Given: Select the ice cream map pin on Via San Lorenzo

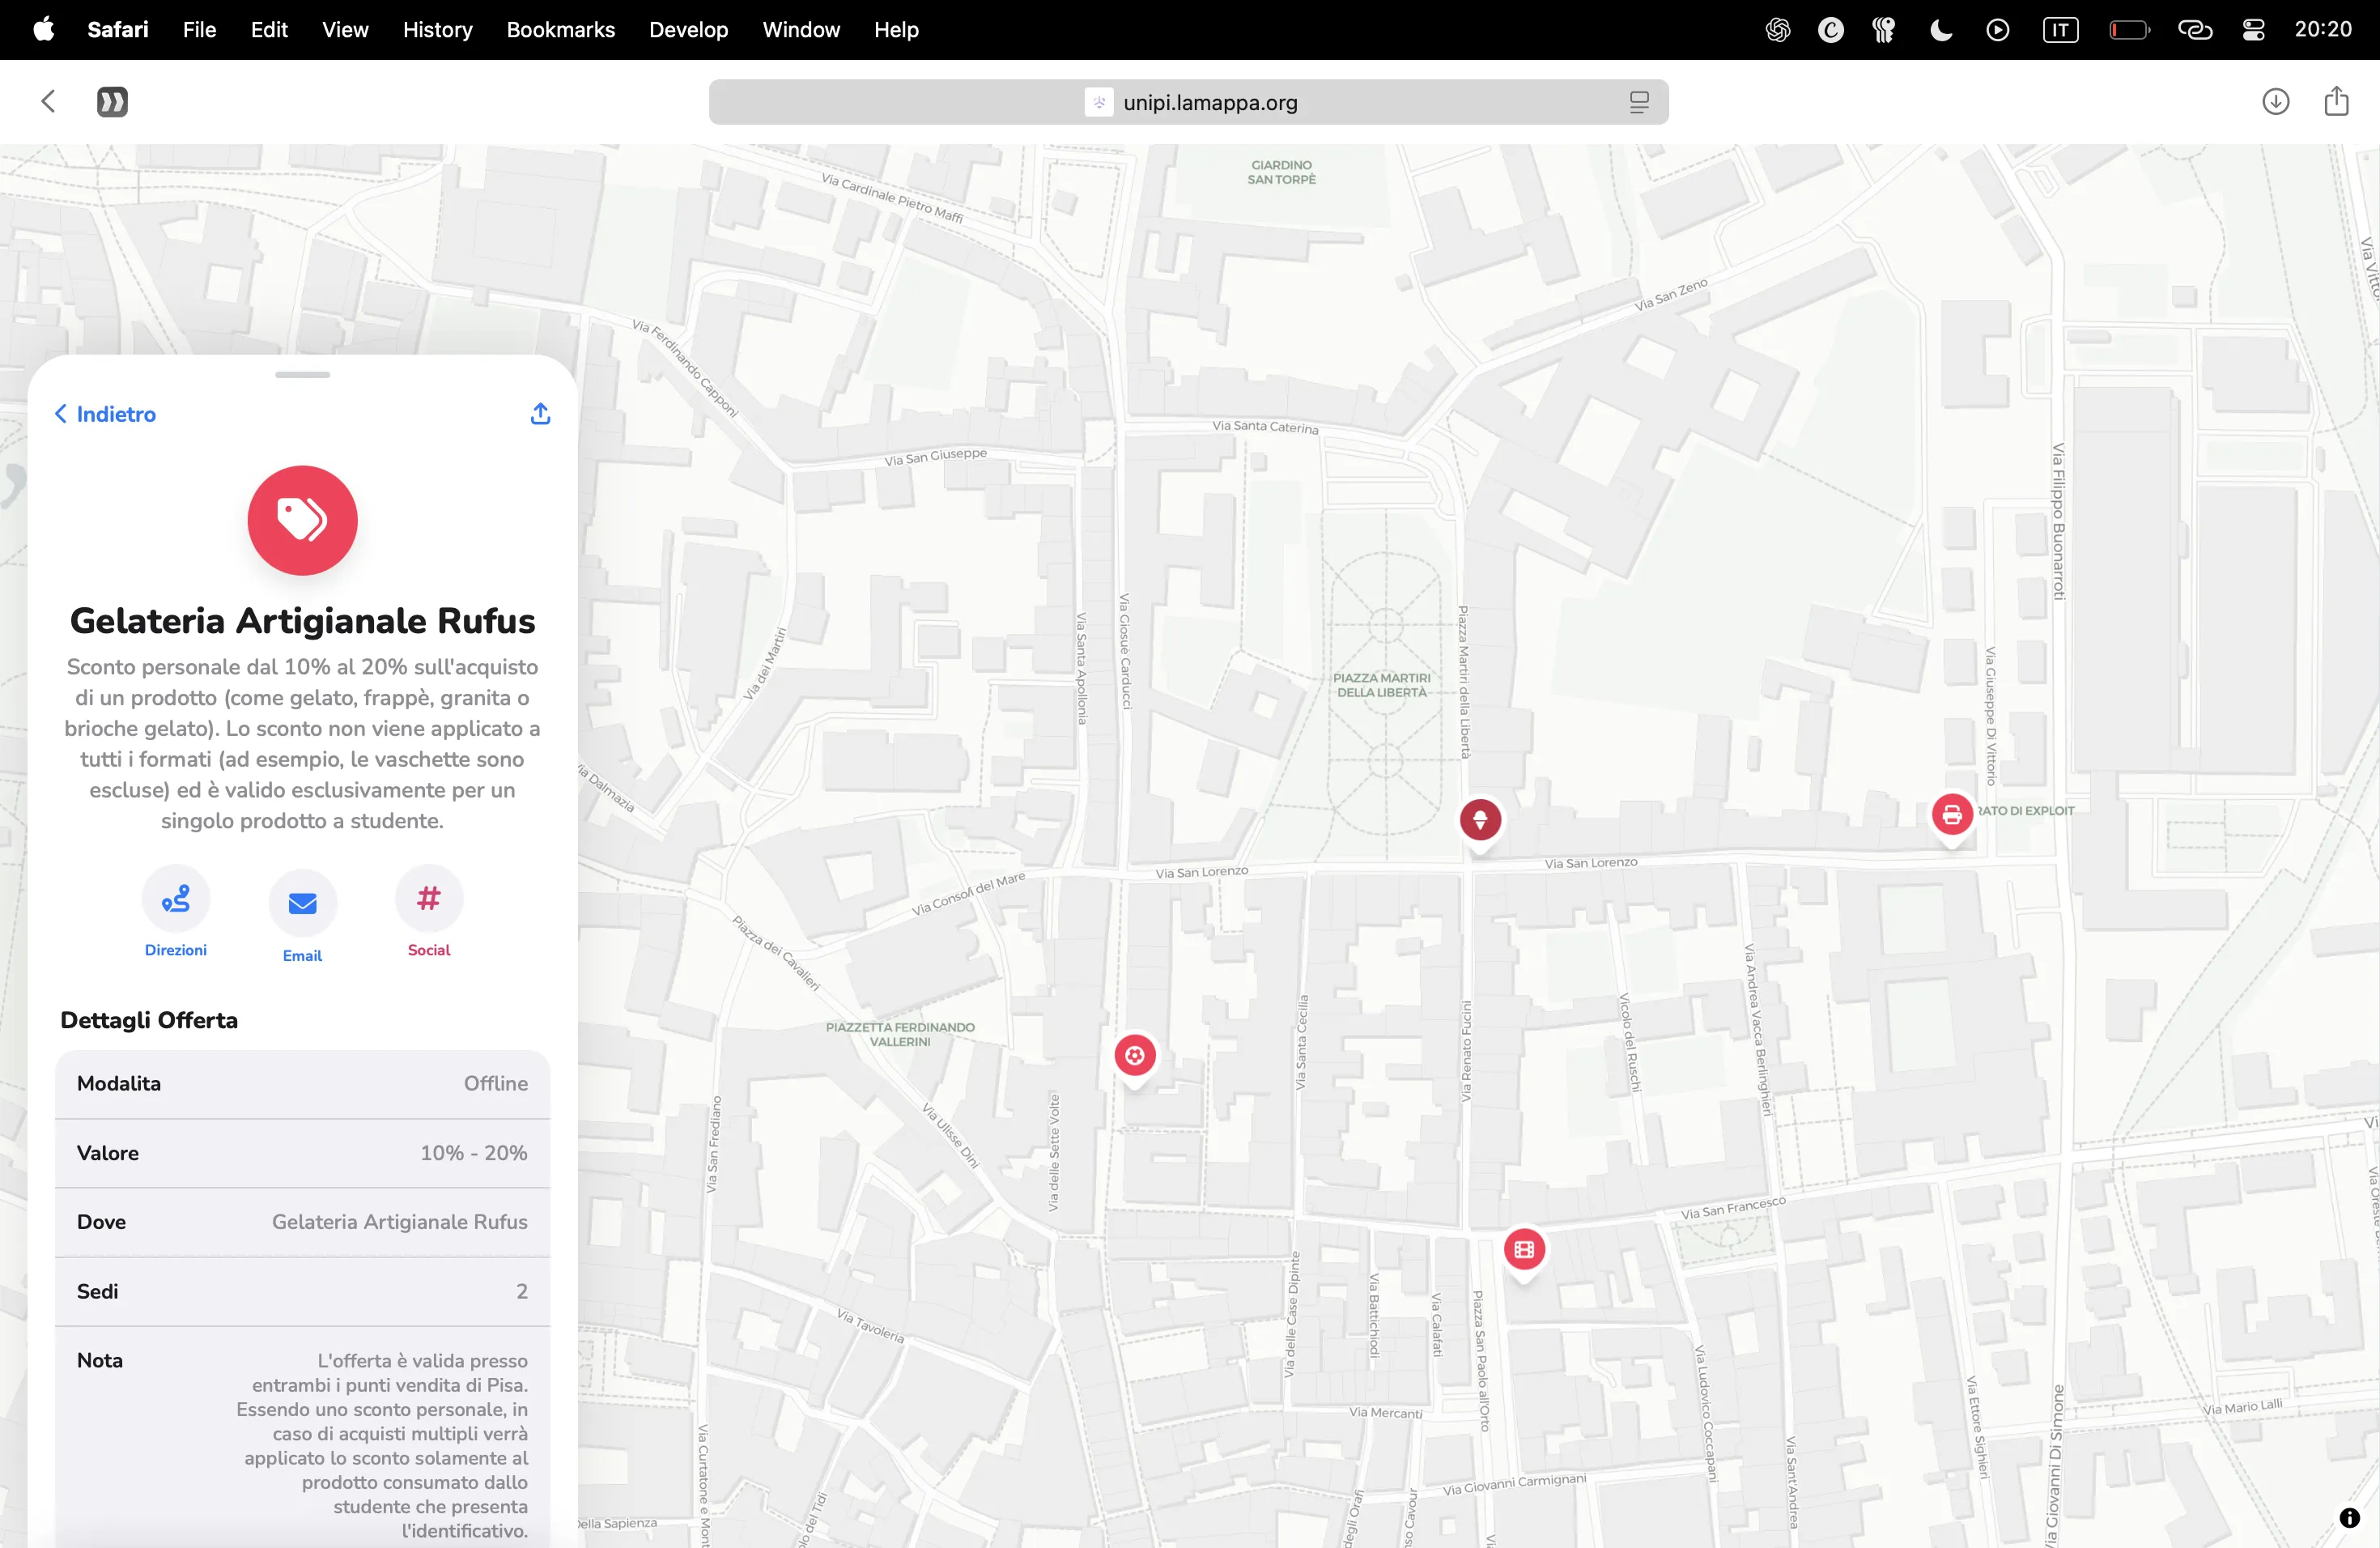Looking at the screenshot, I should [1480, 820].
